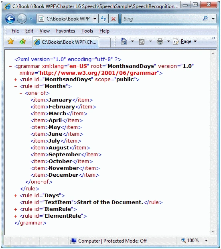Collapse the one-of element
This screenshot has height=249, width=221.
(21, 93)
